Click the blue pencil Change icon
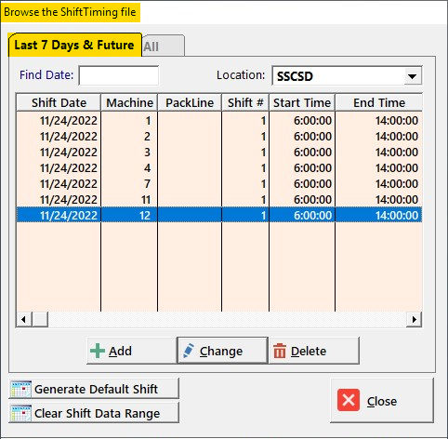 [x=189, y=351]
